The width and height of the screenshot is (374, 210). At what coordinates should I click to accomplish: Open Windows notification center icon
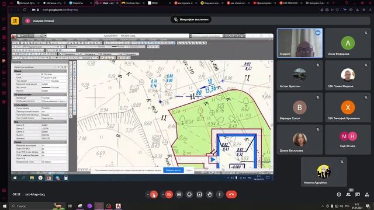click(368, 206)
